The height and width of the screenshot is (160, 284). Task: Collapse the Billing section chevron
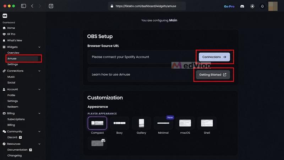click(x=39, y=113)
